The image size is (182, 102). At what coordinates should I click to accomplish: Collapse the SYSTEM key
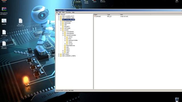coord(61,30)
